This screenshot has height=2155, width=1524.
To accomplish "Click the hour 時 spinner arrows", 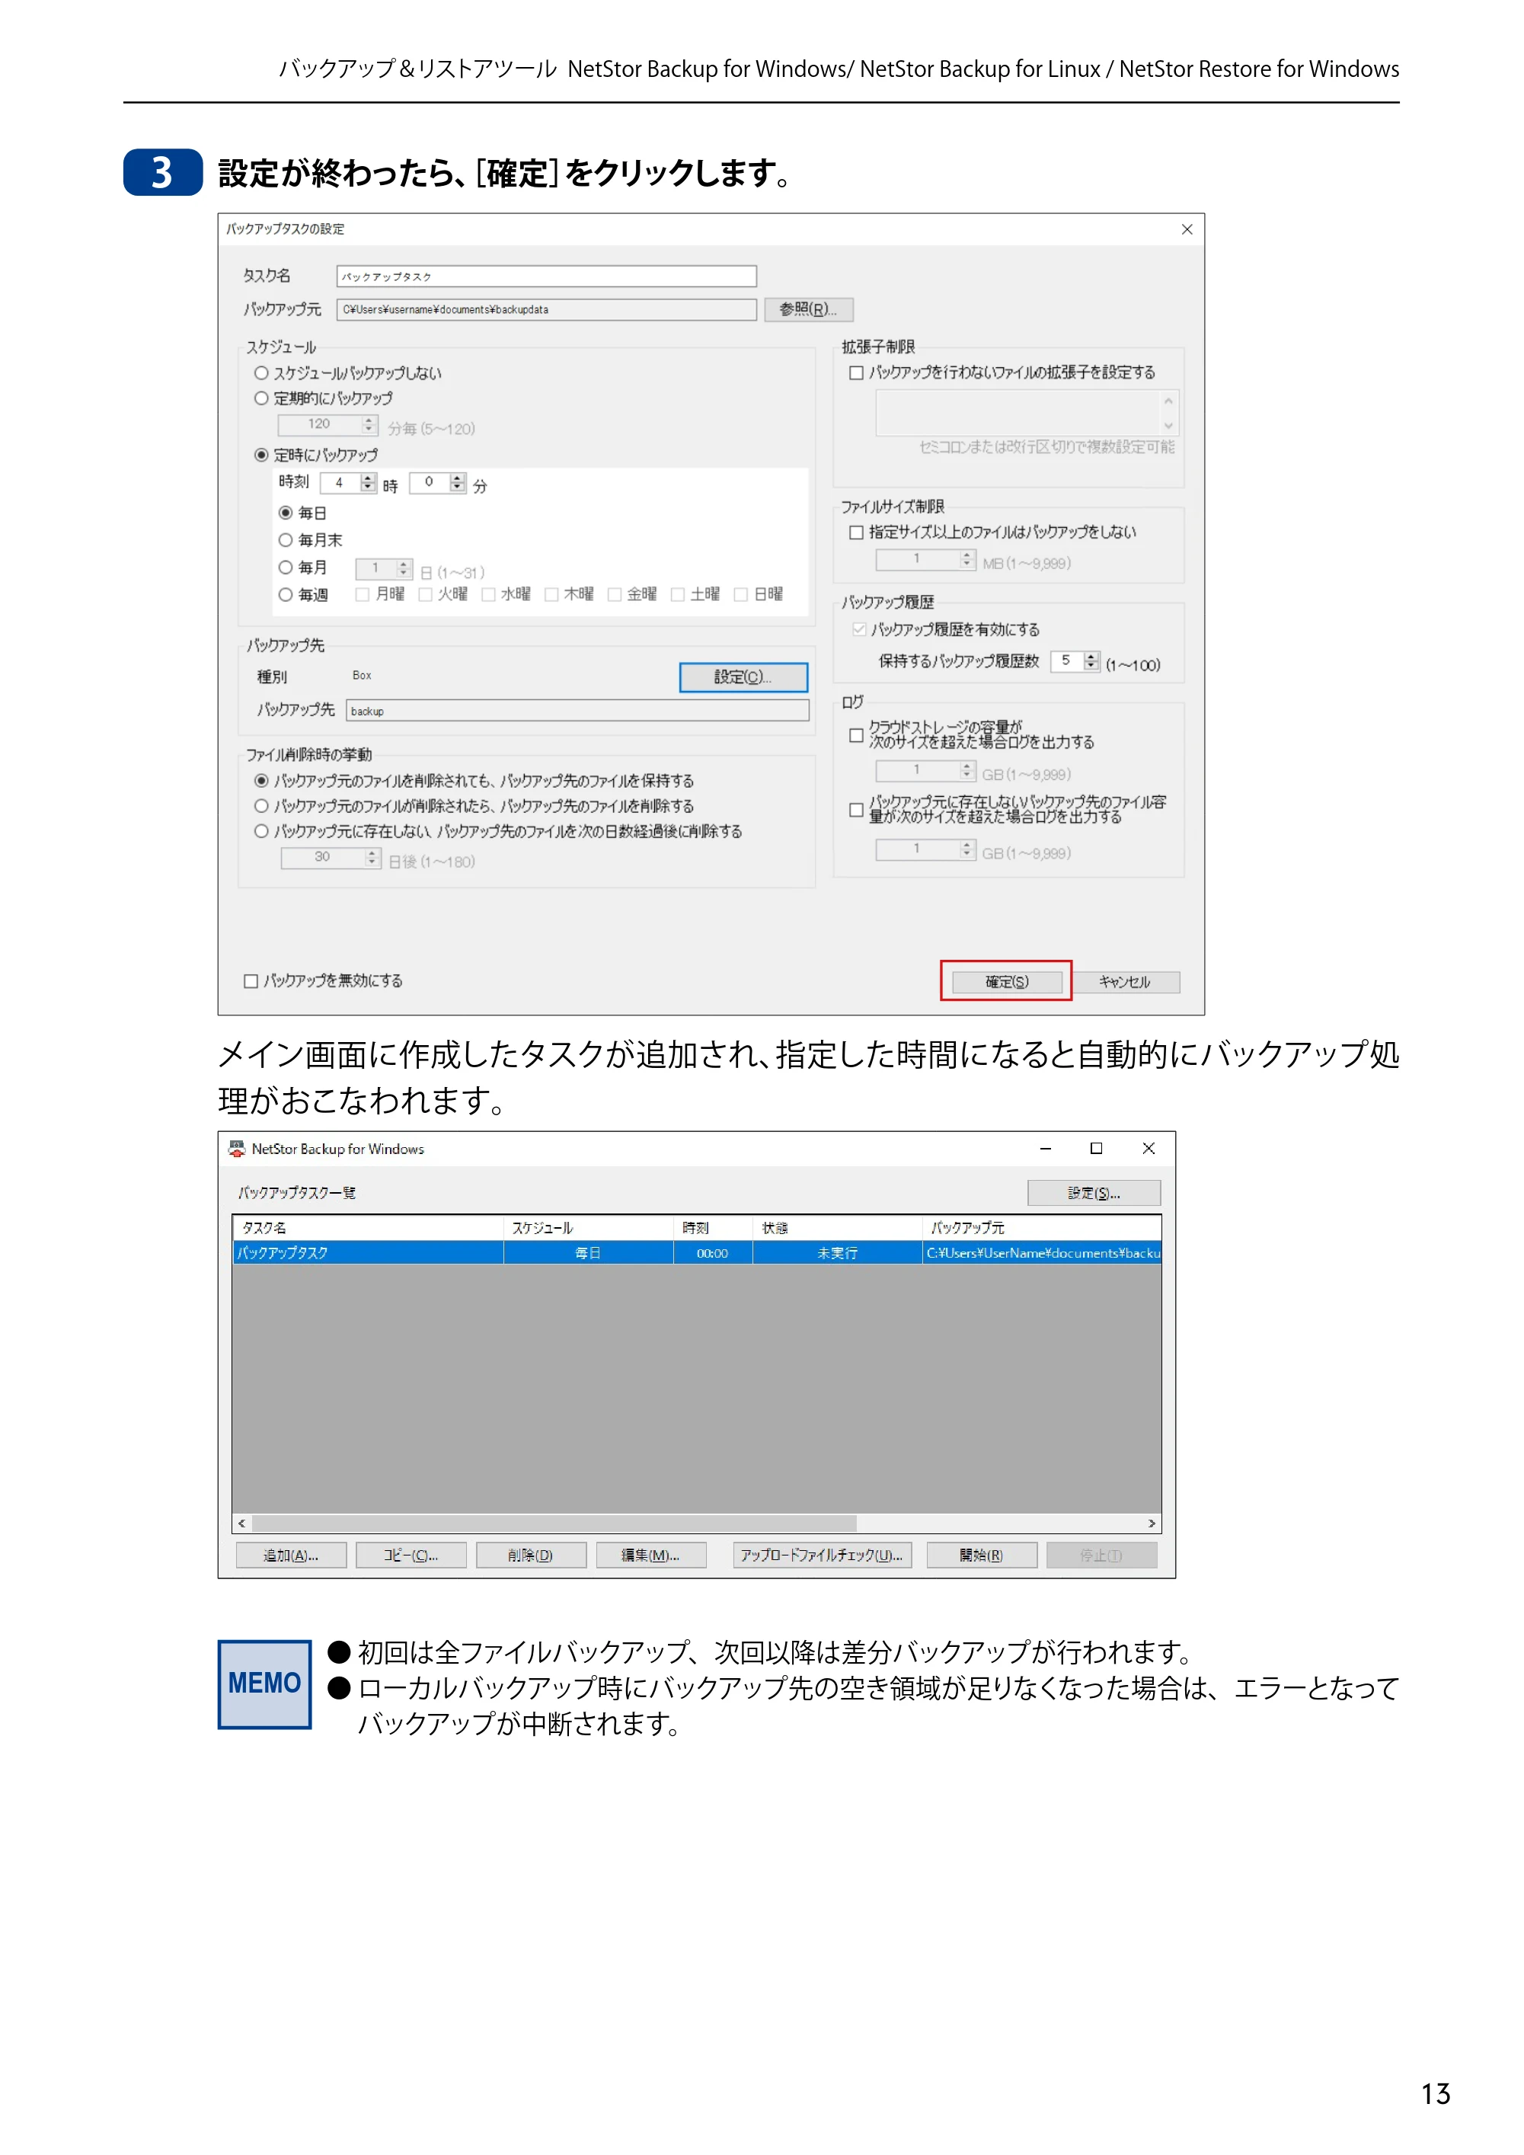I will (x=368, y=482).
